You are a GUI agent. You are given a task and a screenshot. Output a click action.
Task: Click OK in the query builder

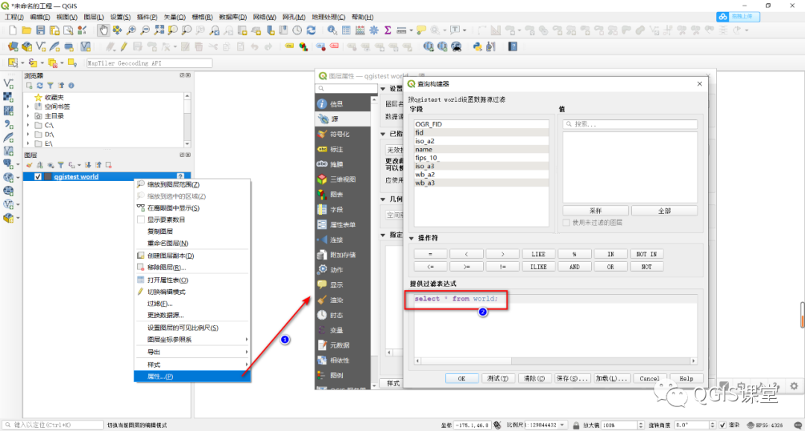pos(461,378)
